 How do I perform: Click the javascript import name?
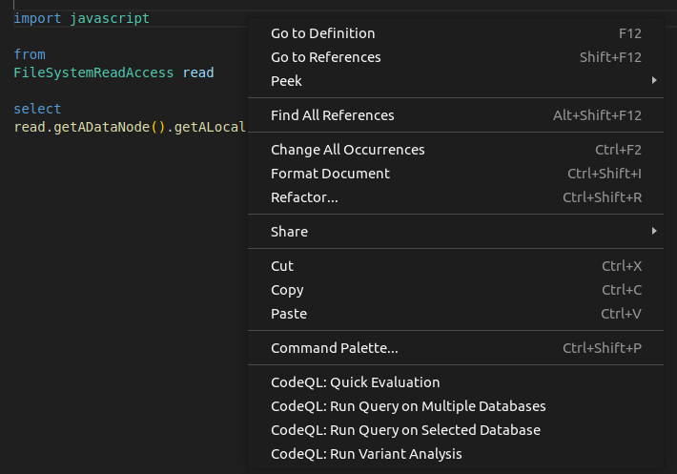point(110,18)
